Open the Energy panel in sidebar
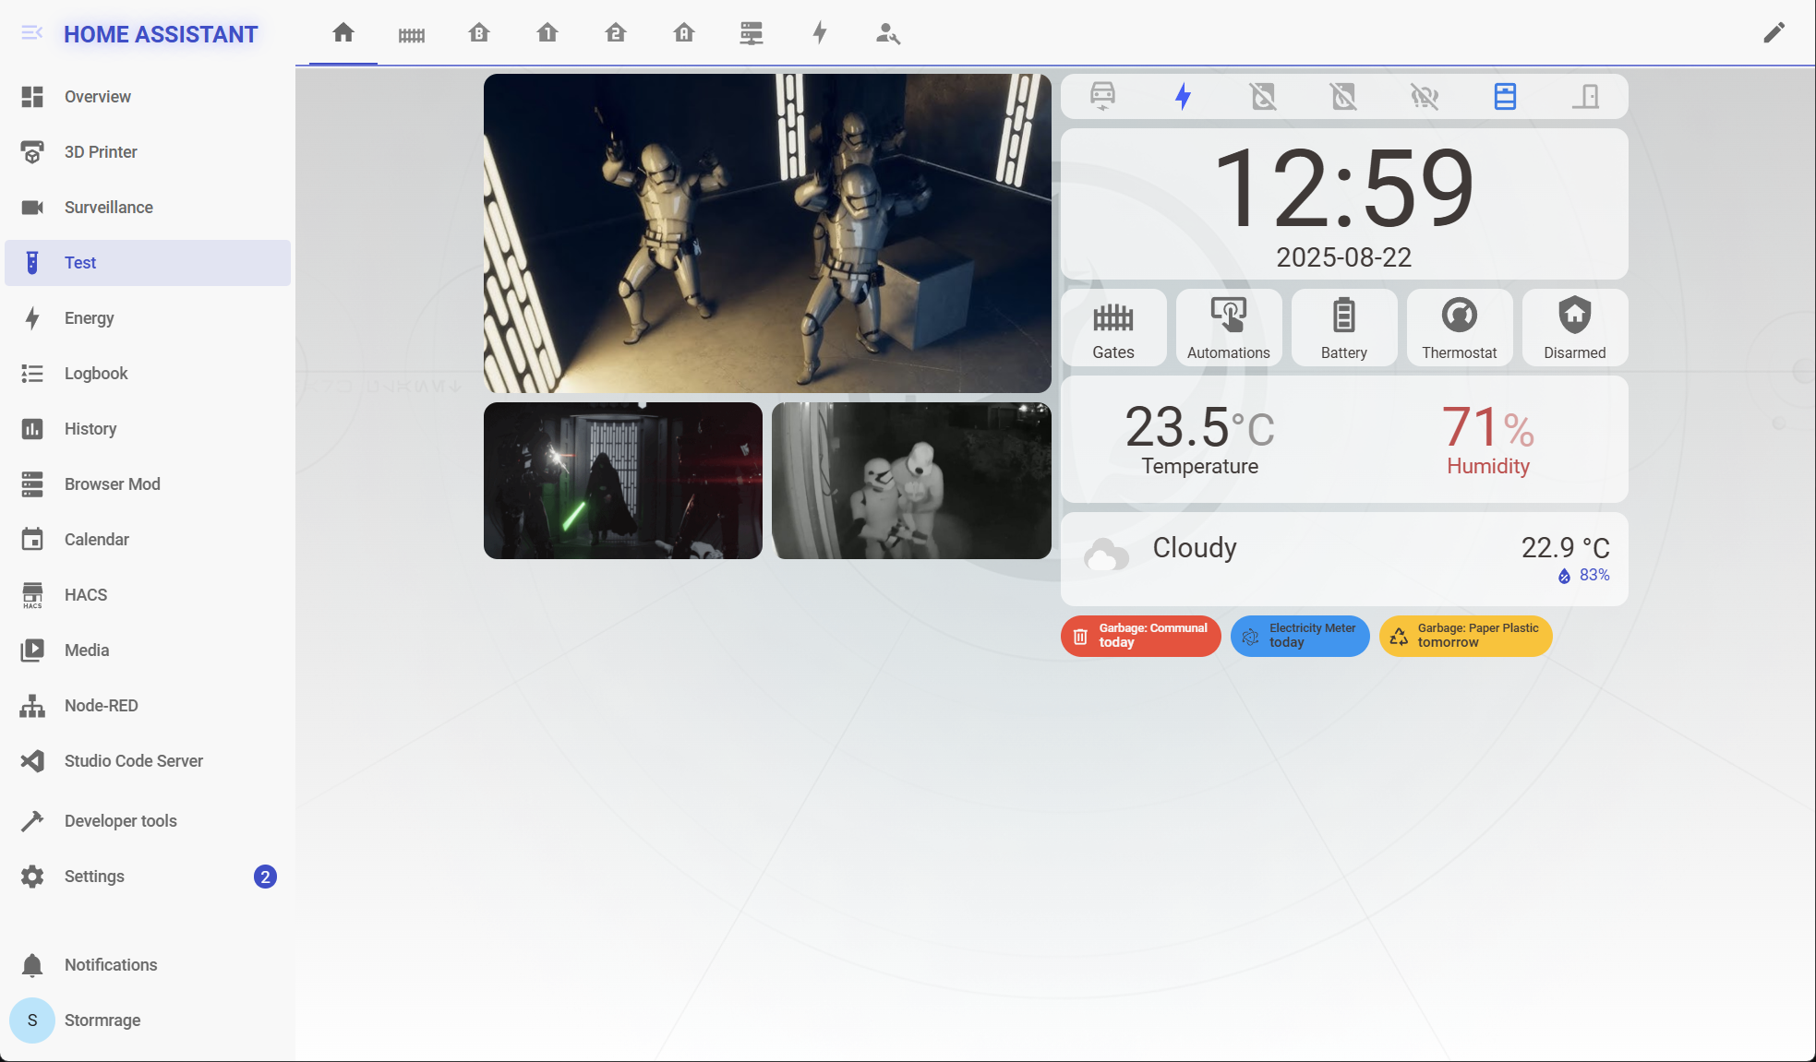This screenshot has height=1062, width=1816. click(148, 318)
